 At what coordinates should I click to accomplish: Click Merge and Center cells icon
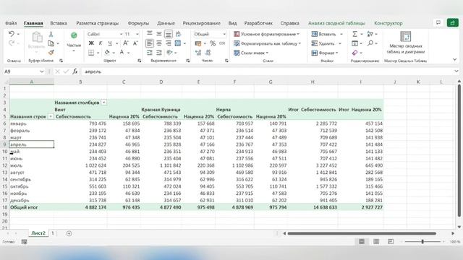178,43
